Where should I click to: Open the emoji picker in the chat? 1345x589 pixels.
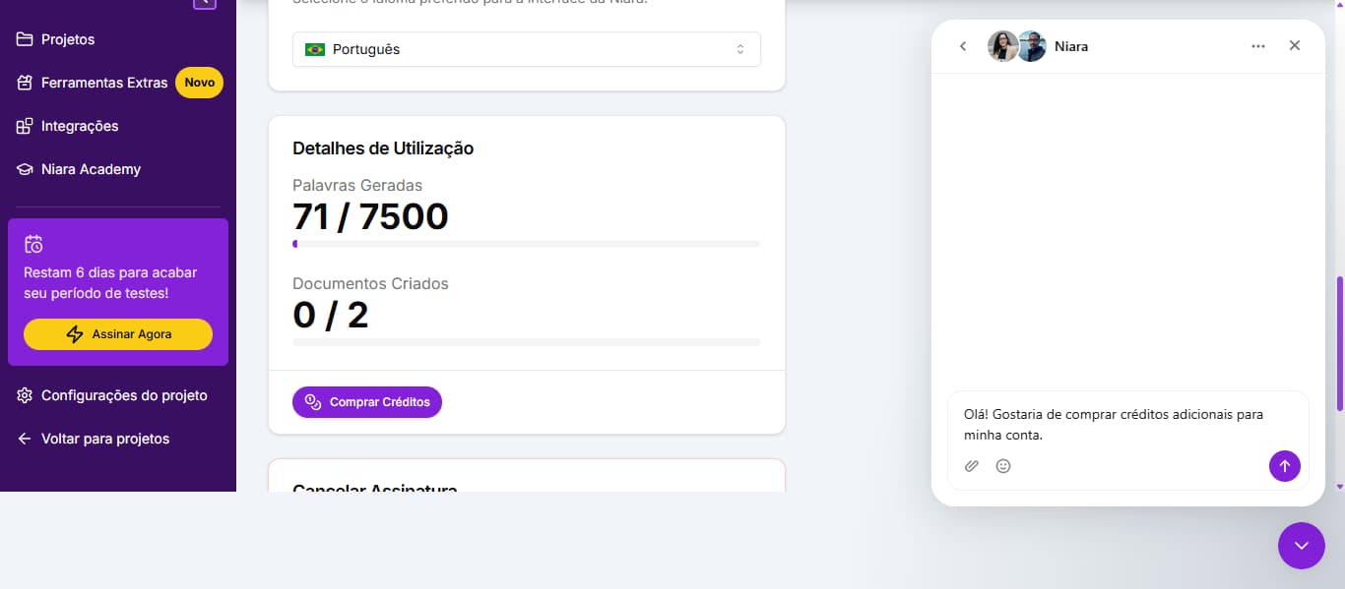[1003, 465]
